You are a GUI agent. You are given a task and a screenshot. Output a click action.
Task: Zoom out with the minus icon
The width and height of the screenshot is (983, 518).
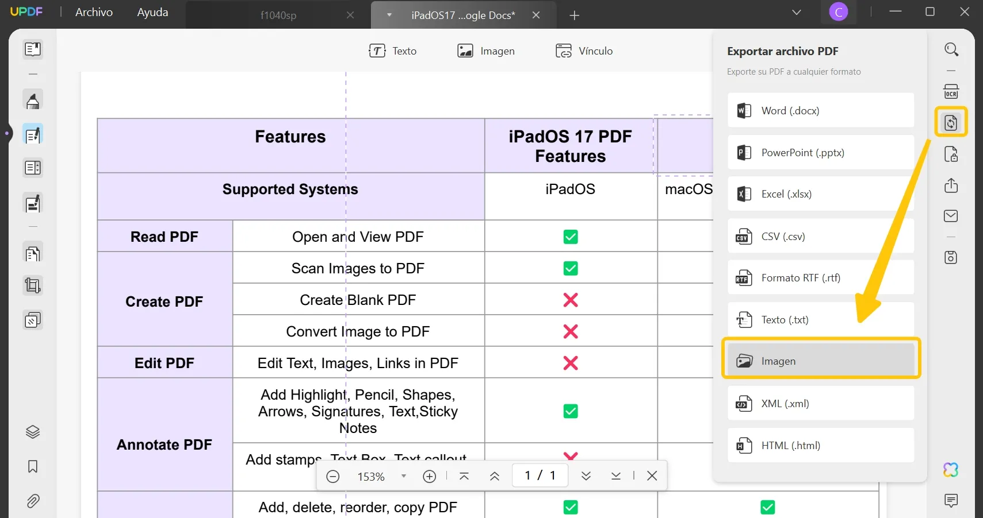point(333,477)
